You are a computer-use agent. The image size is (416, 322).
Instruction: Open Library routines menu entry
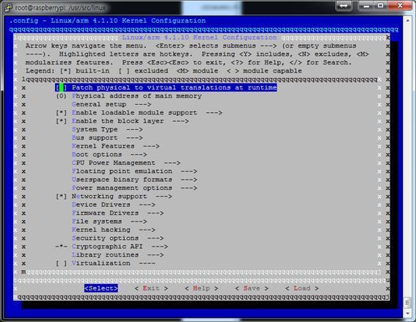[118, 255]
